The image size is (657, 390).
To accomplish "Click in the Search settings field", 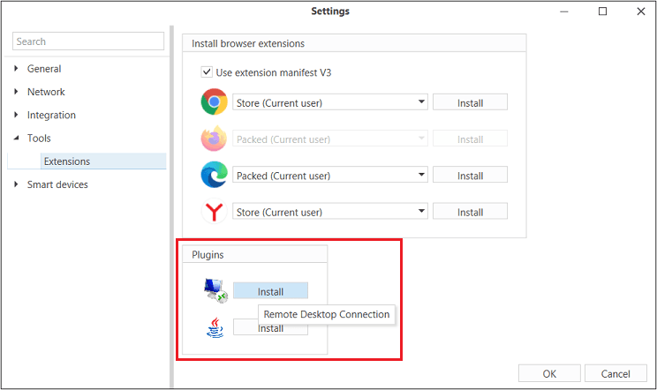I will point(88,41).
